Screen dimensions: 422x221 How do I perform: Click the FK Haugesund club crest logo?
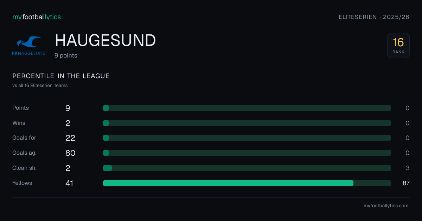point(29,46)
